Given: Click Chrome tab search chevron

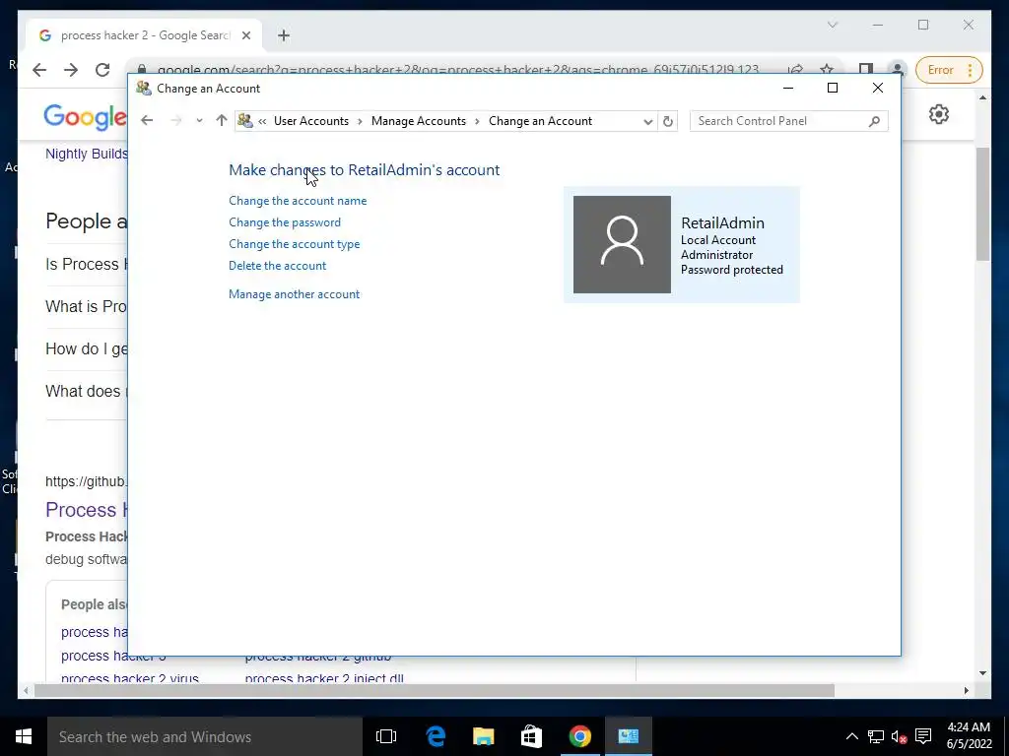Looking at the screenshot, I should pos(832,25).
